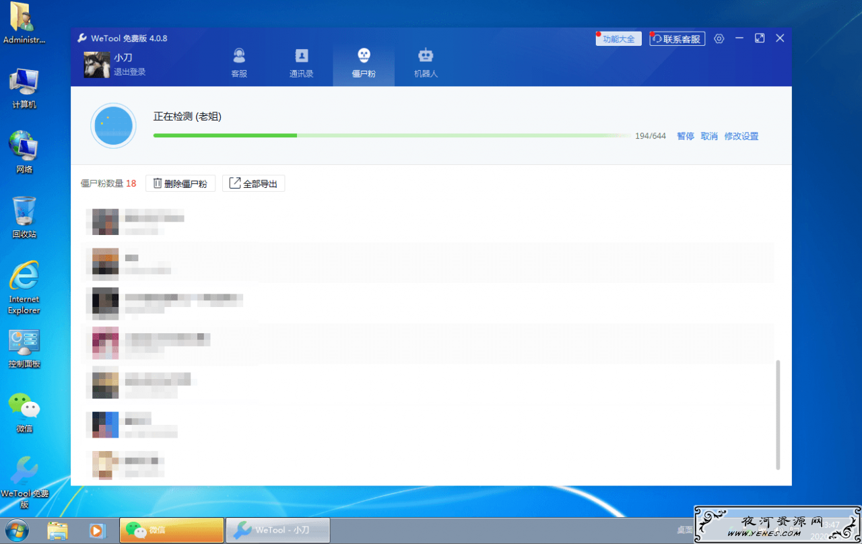Open the taskbar media player icon
Viewport: 862px width, 544px height.
pyautogui.click(x=97, y=531)
